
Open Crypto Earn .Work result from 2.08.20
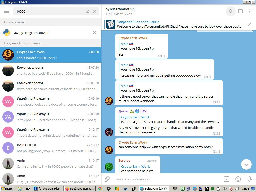[51, 55]
